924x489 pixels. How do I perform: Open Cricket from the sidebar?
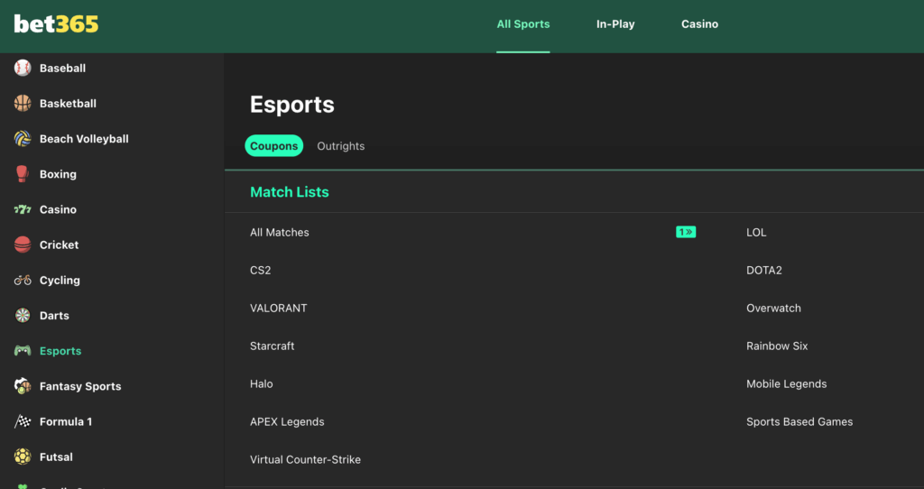pos(59,244)
